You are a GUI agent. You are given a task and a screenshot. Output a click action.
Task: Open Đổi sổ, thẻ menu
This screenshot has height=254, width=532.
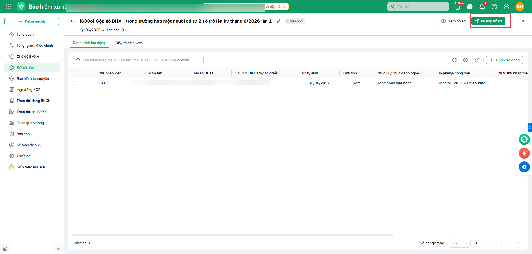coord(32,67)
